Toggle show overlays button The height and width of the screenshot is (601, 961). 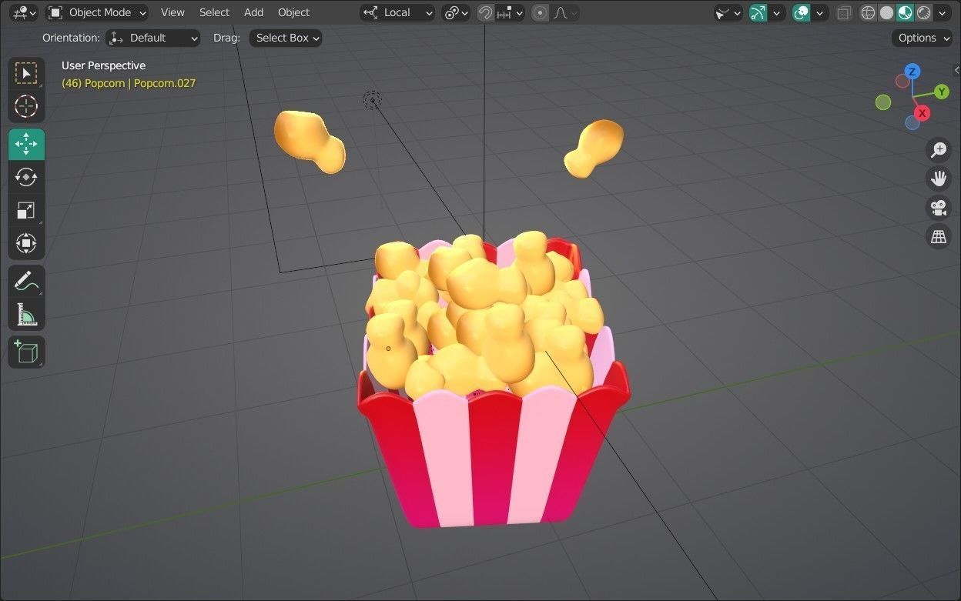(x=802, y=12)
